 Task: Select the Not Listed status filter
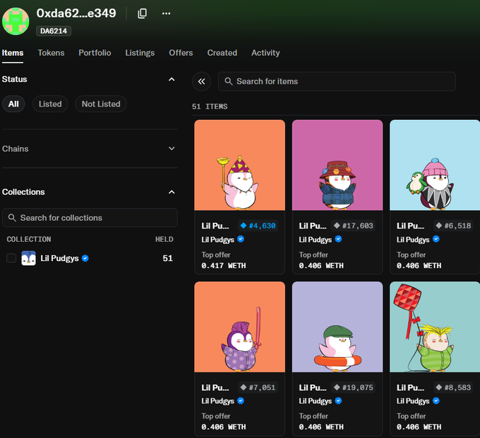pyautogui.click(x=101, y=104)
